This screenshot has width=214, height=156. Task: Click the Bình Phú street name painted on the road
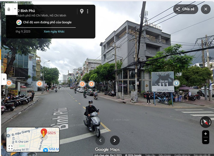click(60, 119)
